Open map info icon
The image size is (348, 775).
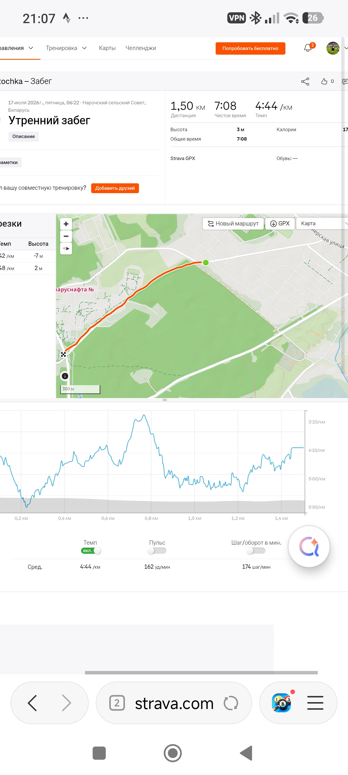(x=65, y=376)
